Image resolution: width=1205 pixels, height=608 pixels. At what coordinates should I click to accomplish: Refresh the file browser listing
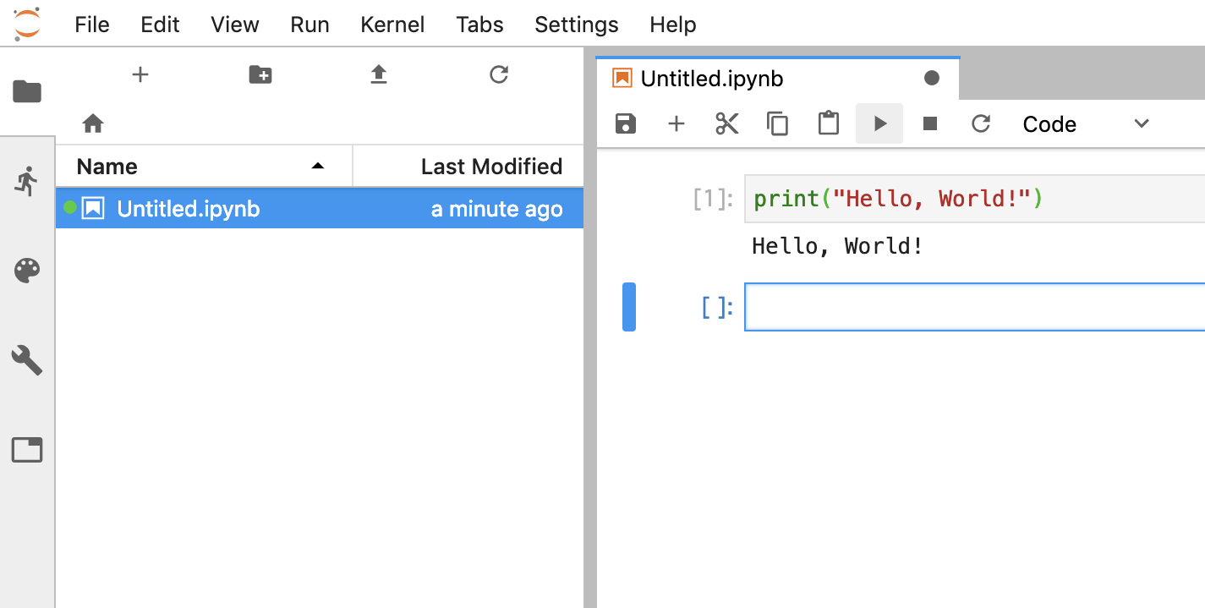(499, 74)
